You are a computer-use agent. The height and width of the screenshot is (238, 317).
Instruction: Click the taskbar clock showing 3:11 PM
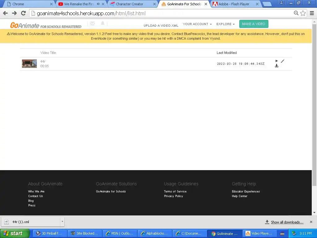(306, 233)
